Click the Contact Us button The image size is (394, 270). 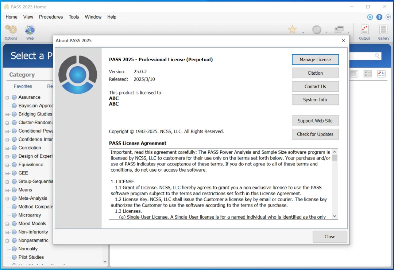pos(315,86)
